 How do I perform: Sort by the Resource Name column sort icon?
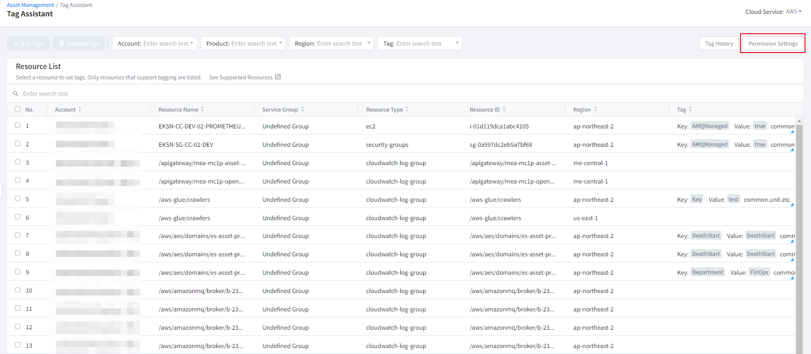[203, 110]
